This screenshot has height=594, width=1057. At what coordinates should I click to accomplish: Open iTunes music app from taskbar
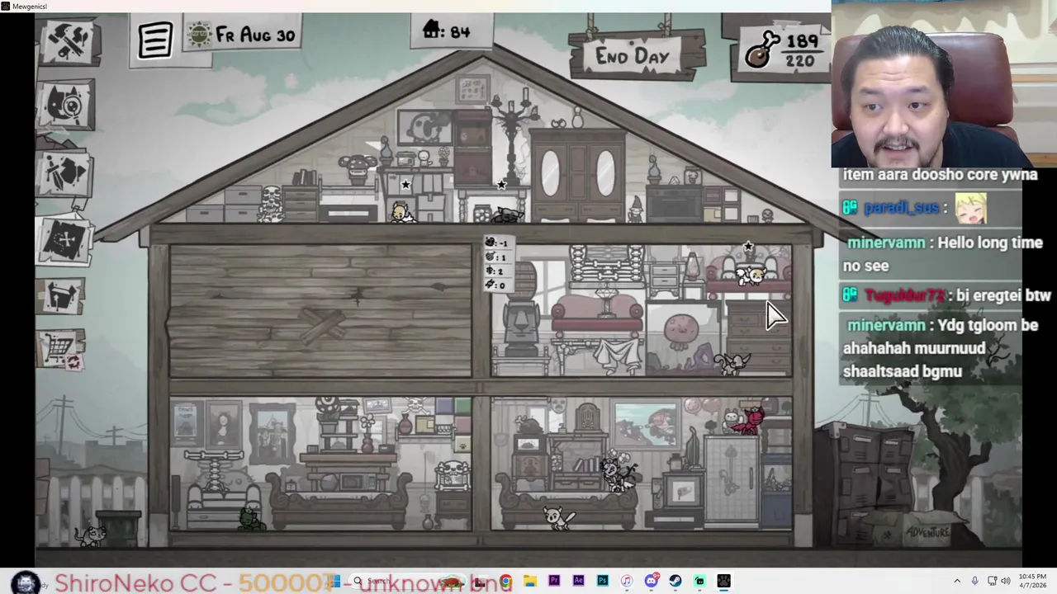point(627,582)
